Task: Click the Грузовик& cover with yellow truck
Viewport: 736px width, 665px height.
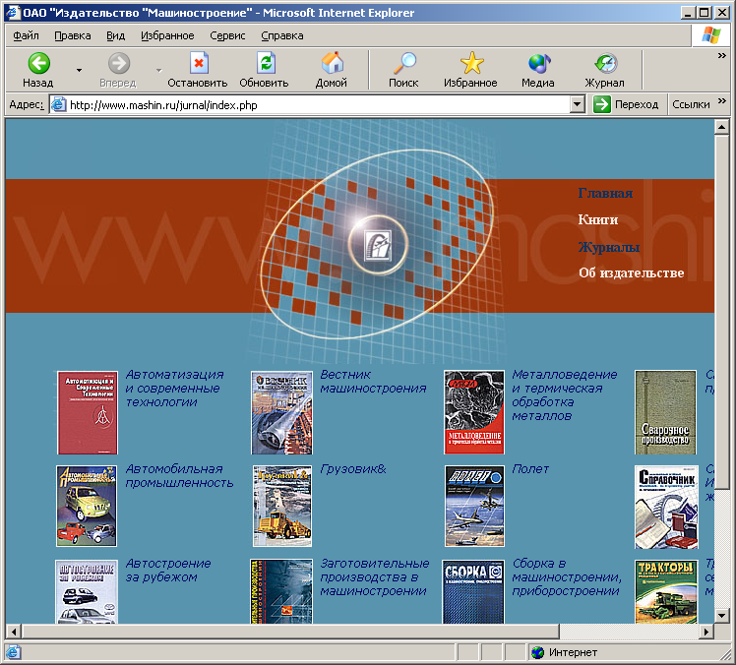Action: coord(282,506)
